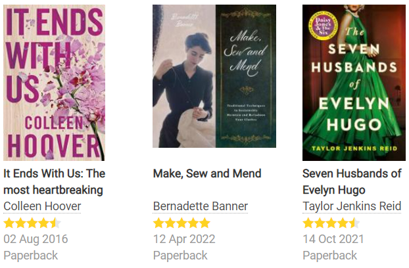Open author page for Colleen Hoover

[x=42, y=206]
